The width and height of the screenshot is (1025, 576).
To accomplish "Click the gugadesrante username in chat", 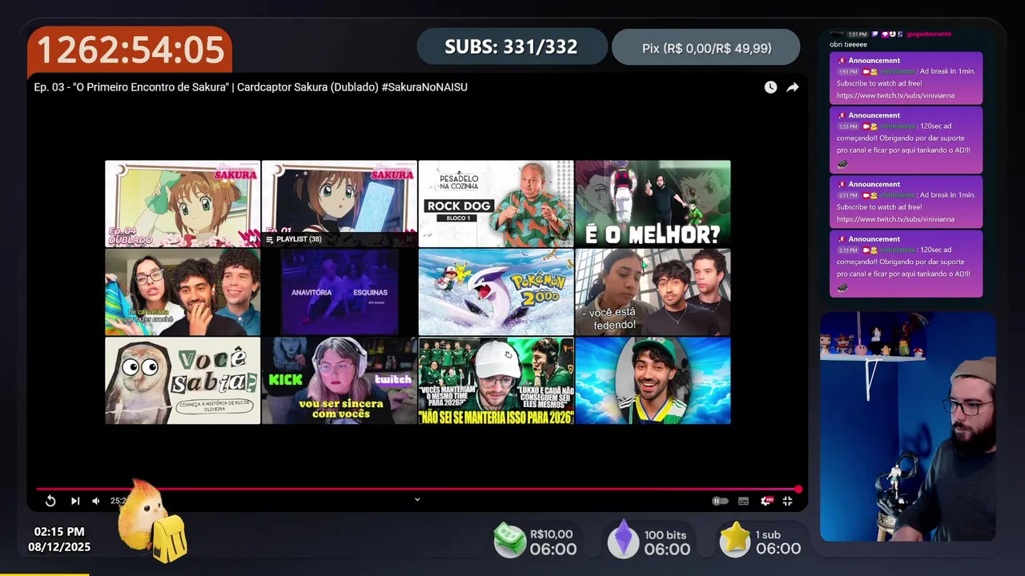I will (929, 34).
